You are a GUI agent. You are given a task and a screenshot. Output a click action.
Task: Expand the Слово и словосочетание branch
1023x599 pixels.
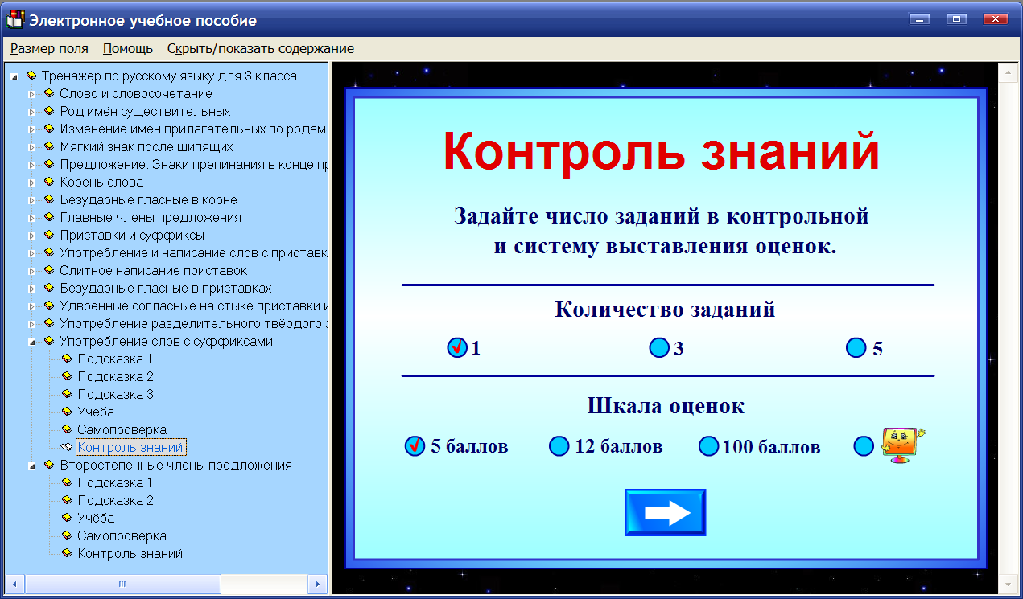pyautogui.click(x=31, y=92)
